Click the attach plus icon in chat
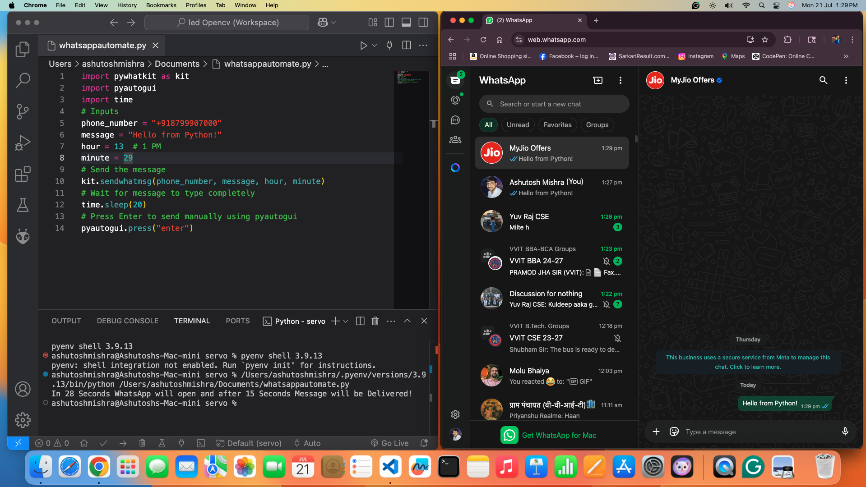 pyautogui.click(x=656, y=432)
